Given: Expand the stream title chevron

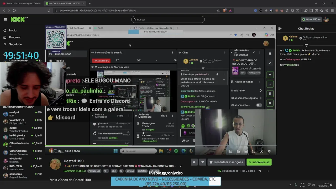Looking at the screenshot, I should pos(180,166).
